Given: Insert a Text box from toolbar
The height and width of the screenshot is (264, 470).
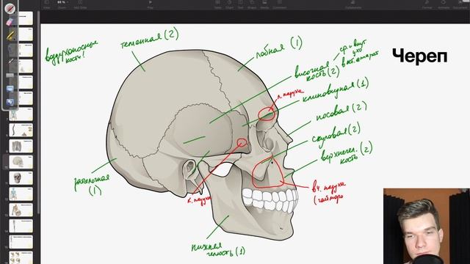Looking at the screenshot, I should coord(240,4).
